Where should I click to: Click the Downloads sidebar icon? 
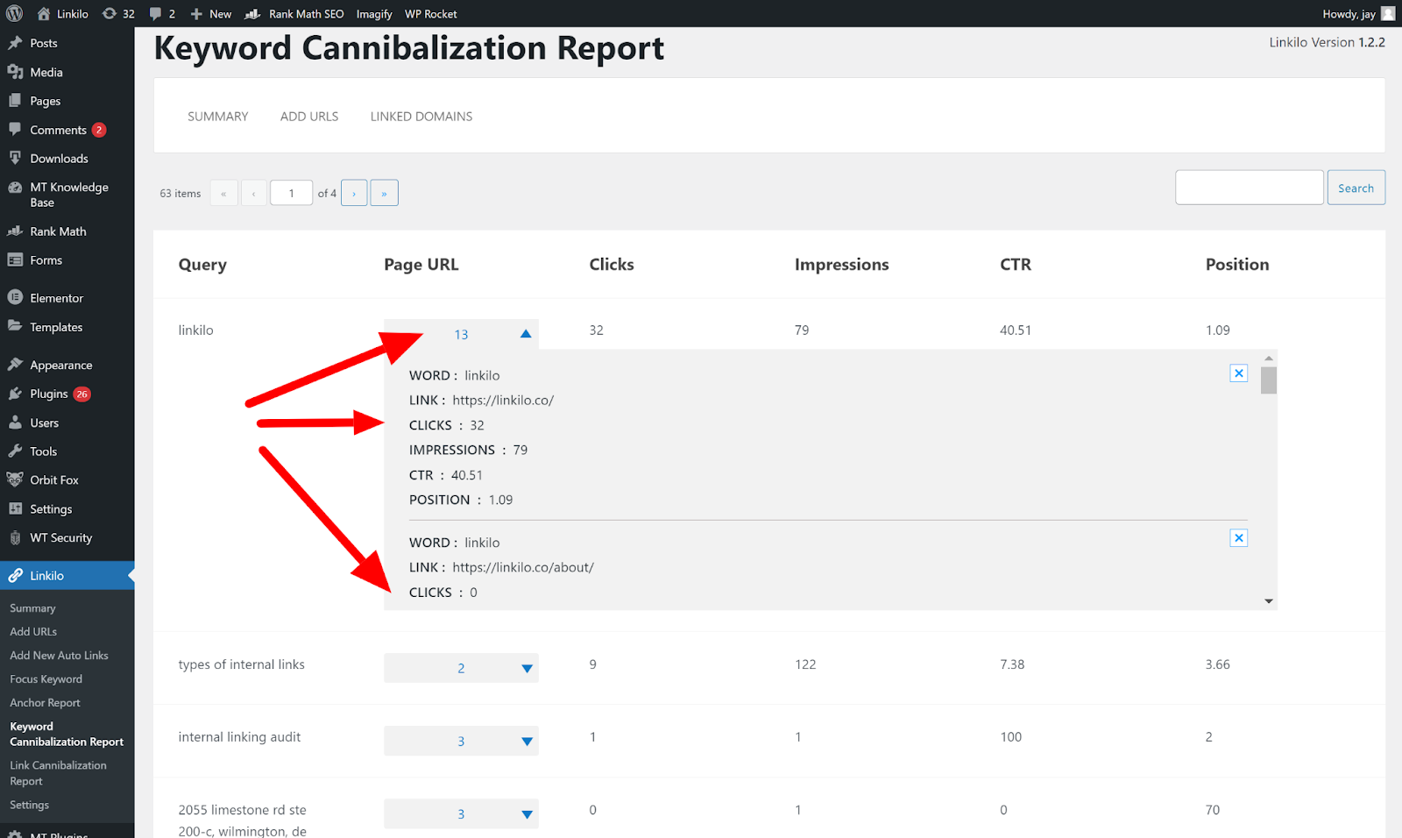pos(15,159)
